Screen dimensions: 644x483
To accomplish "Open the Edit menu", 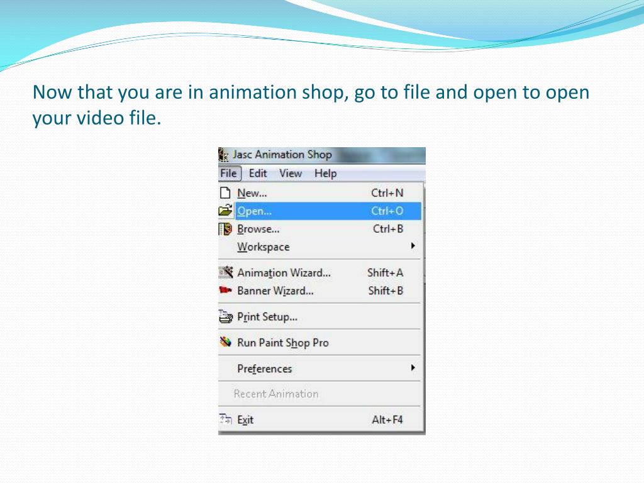I will click(258, 174).
